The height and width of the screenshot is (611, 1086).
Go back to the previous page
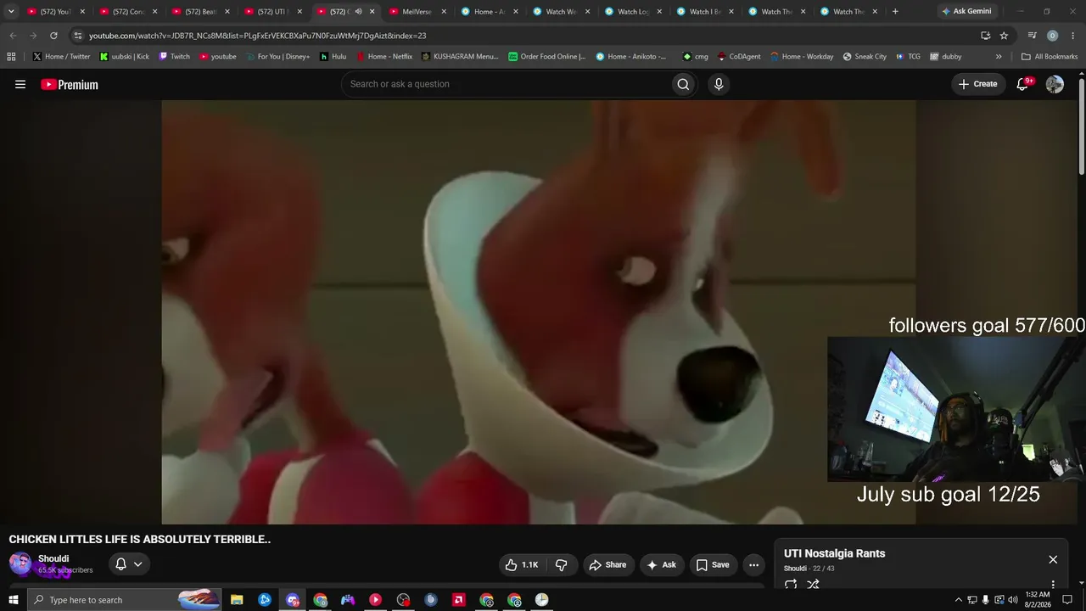pos(12,36)
